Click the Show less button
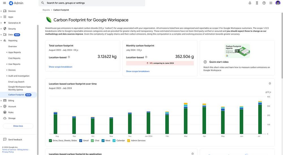The width and height of the screenshot is (283, 155). [18, 126]
